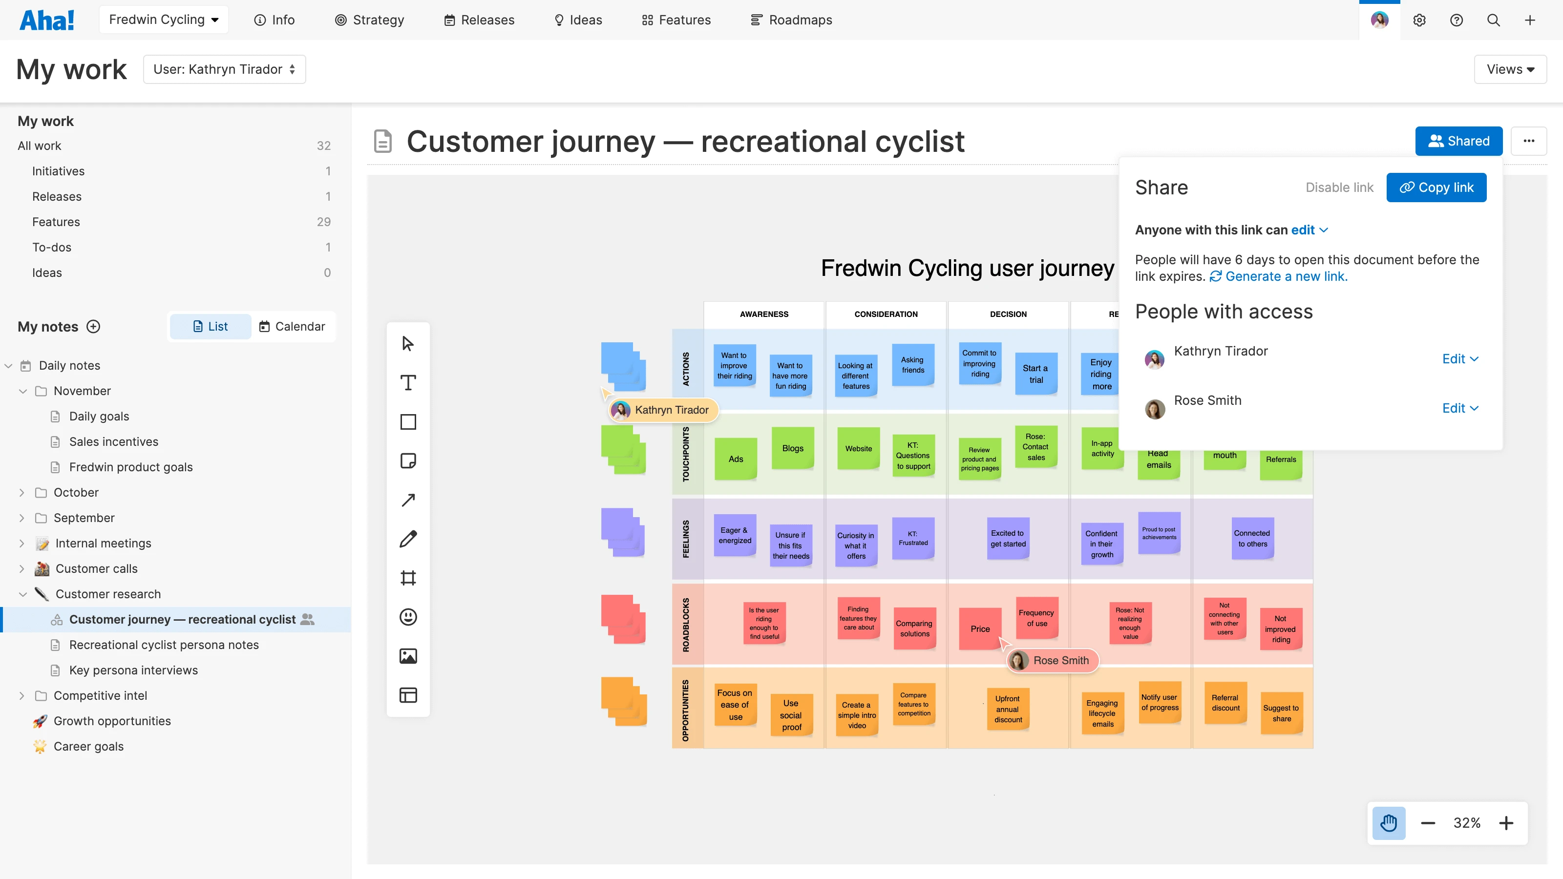Zoom in with the plus control
Viewport: 1563px width, 879px height.
pos(1506,823)
